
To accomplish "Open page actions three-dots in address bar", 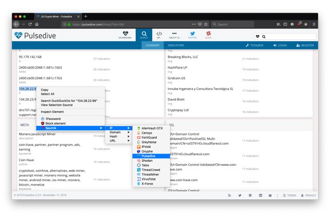I will tap(194, 24).
